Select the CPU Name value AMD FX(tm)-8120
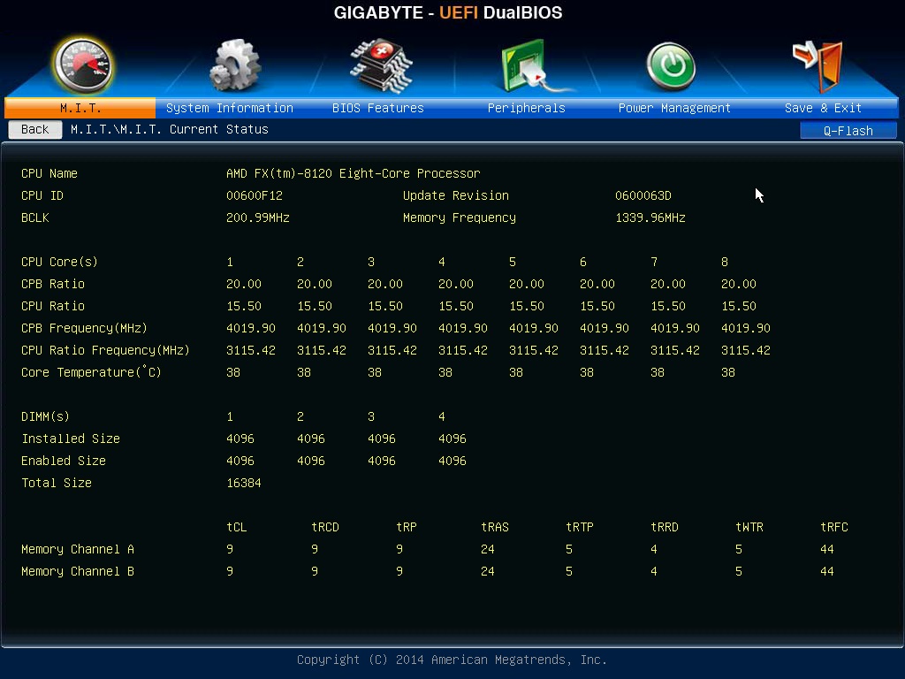Viewport: 905px width, 679px height. coord(353,173)
